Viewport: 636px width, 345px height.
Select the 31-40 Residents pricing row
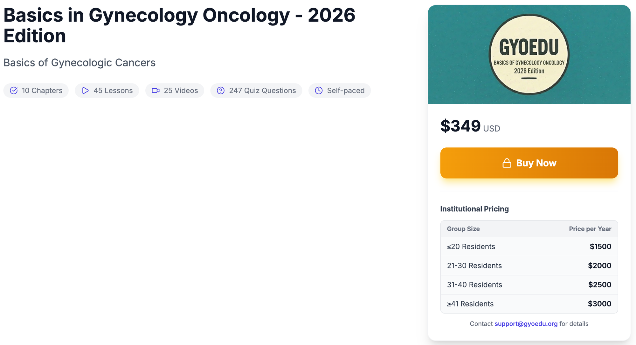click(529, 285)
